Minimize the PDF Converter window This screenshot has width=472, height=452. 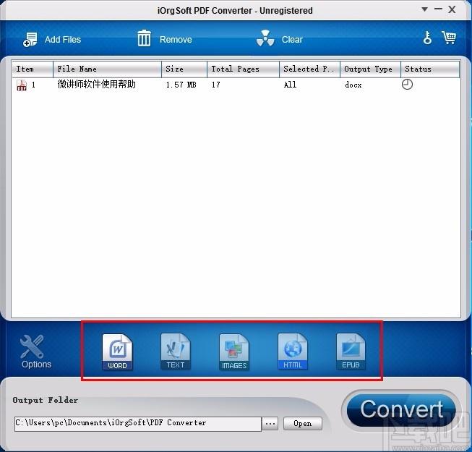tap(438, 9)
